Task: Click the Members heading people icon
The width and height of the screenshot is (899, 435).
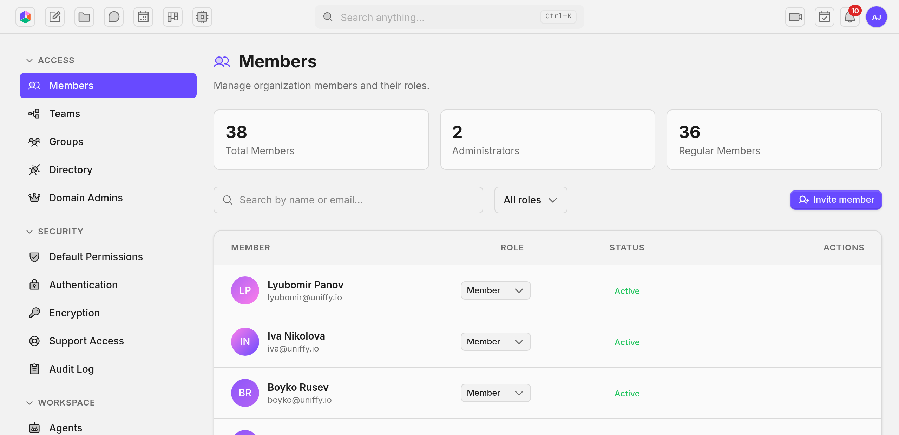Action: click(222, 62)
